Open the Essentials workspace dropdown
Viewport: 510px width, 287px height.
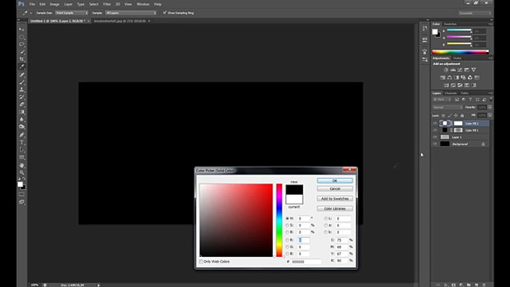coord(475,13)
